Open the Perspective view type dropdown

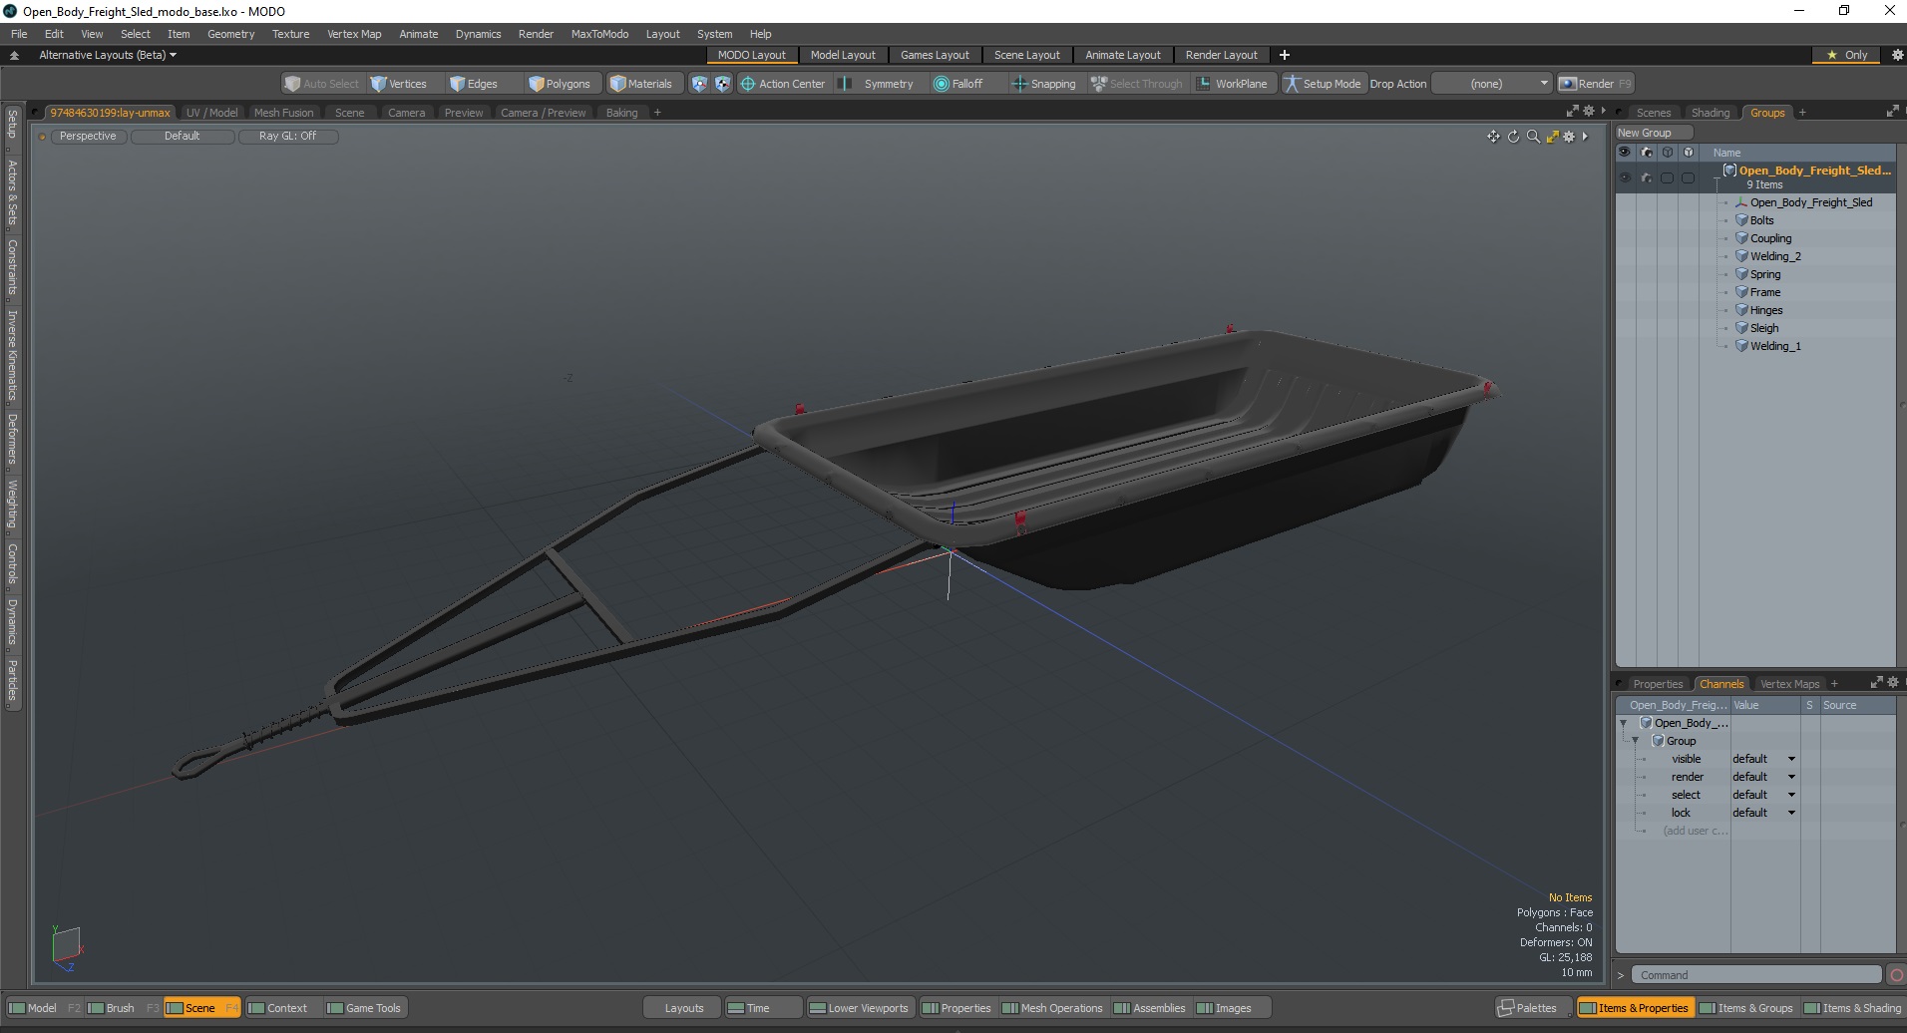click(88, 136)
